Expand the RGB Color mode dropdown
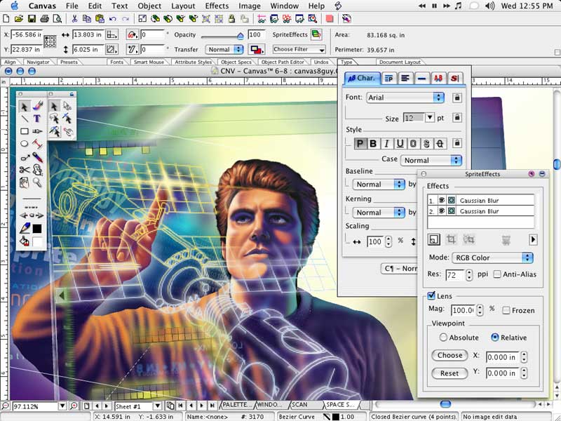The height and width of the screenshot is (421, 561). tap(492, 258)
